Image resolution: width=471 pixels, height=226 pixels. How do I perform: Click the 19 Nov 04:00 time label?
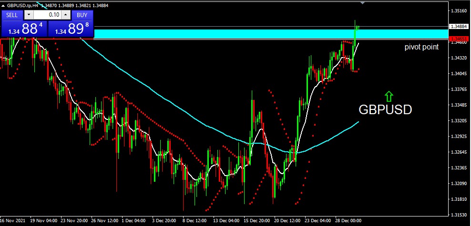tap(43, 221)
